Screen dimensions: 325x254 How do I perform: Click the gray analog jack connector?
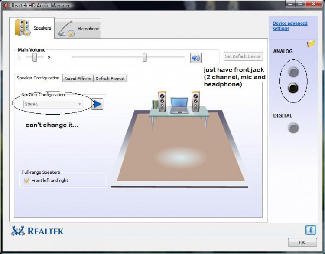[293, 72]
